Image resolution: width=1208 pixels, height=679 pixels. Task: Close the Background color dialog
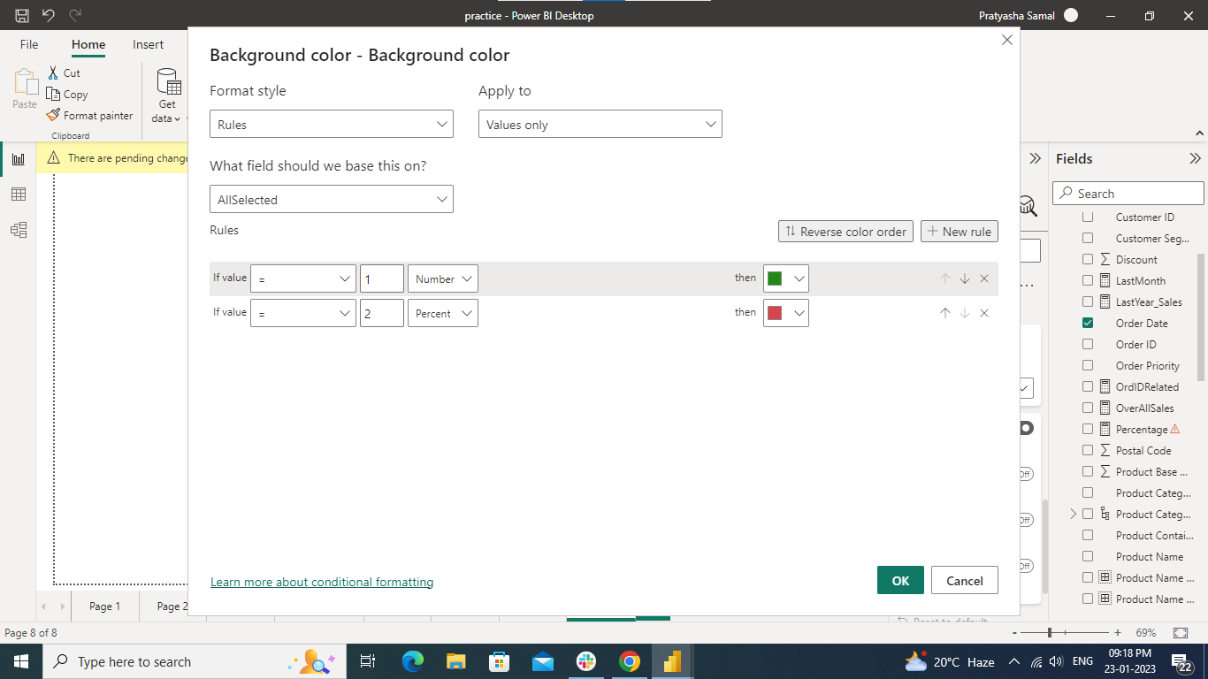(1006, 40)
